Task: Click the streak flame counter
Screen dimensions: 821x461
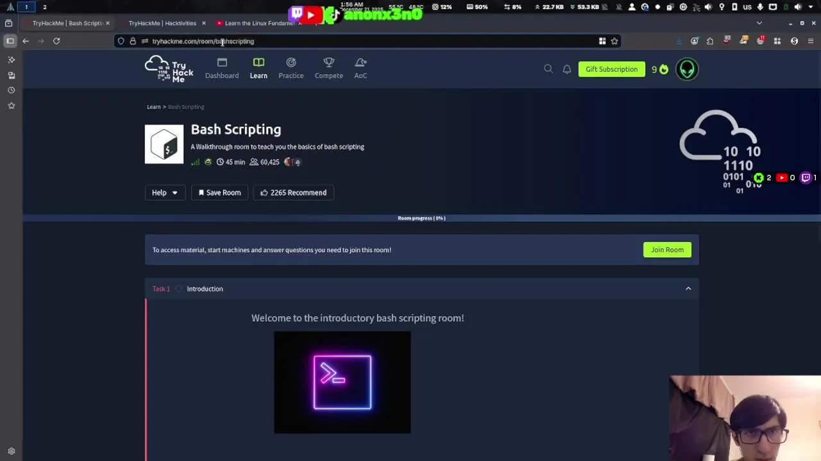Action: (x=659, y=69)
